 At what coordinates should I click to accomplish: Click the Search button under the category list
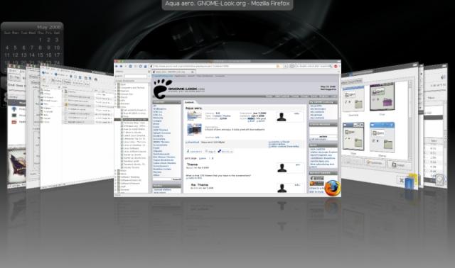[x=176, y=179]
